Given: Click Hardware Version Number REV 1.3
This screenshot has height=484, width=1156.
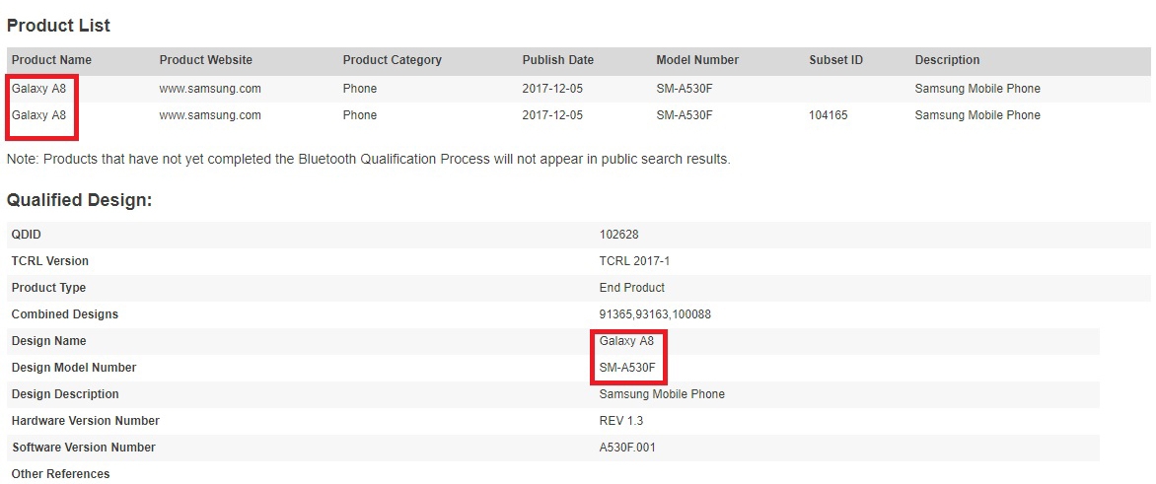Looking at the screenshot, I should [622, 421].
